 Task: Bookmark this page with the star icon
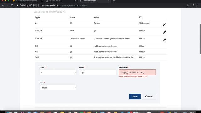point(188,5)
